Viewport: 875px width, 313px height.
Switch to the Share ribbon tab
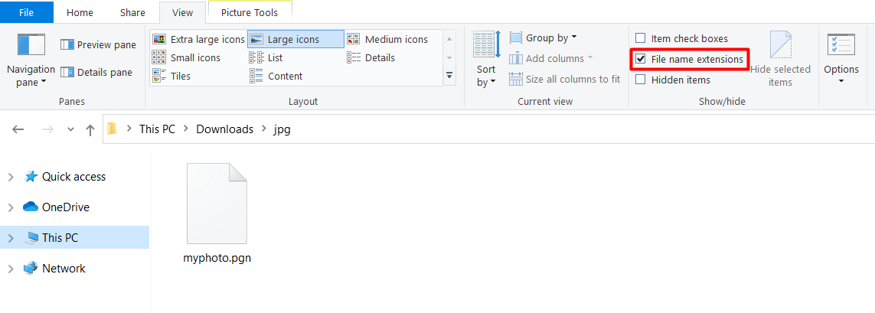point(132,12)
